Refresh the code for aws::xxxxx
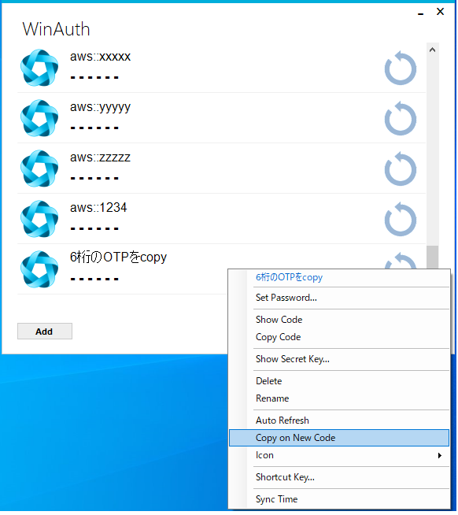 (x=401, y=68)
